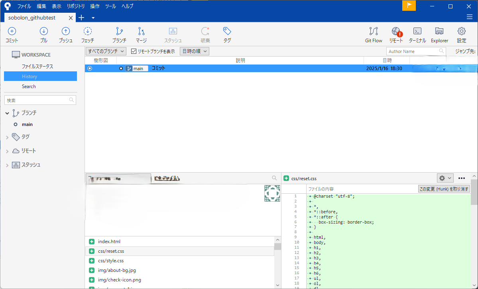Expand the Stashes (スタッシュ) sidebar section
This screenshot has width=478, height=289.
click(x=7, y=165)
